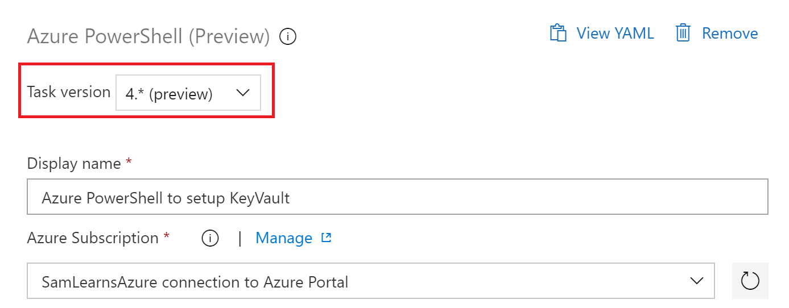This screenshot has height=308, width=789.
Task: Click the Display name label
Action: tap(74, 164)
